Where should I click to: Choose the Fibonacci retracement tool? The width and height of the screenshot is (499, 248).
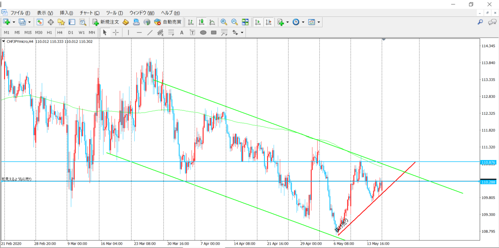pyautogui.click(x=171, y=32)
